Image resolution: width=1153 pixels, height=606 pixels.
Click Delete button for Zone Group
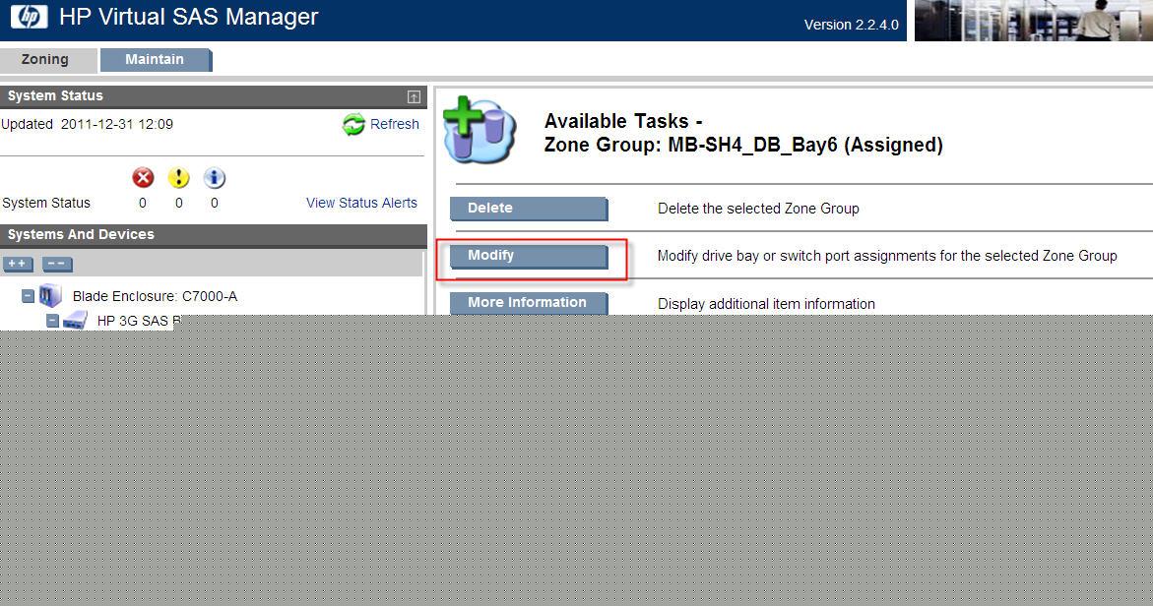pyautogui.click(x=529, y=208)
